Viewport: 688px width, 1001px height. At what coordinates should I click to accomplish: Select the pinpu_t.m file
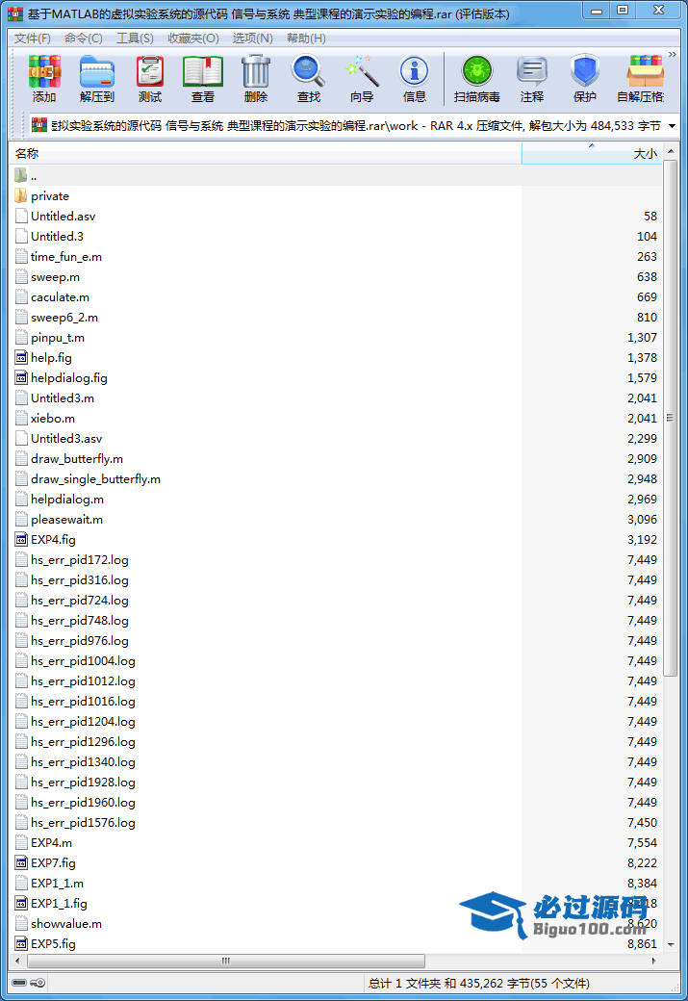point(58,338)
